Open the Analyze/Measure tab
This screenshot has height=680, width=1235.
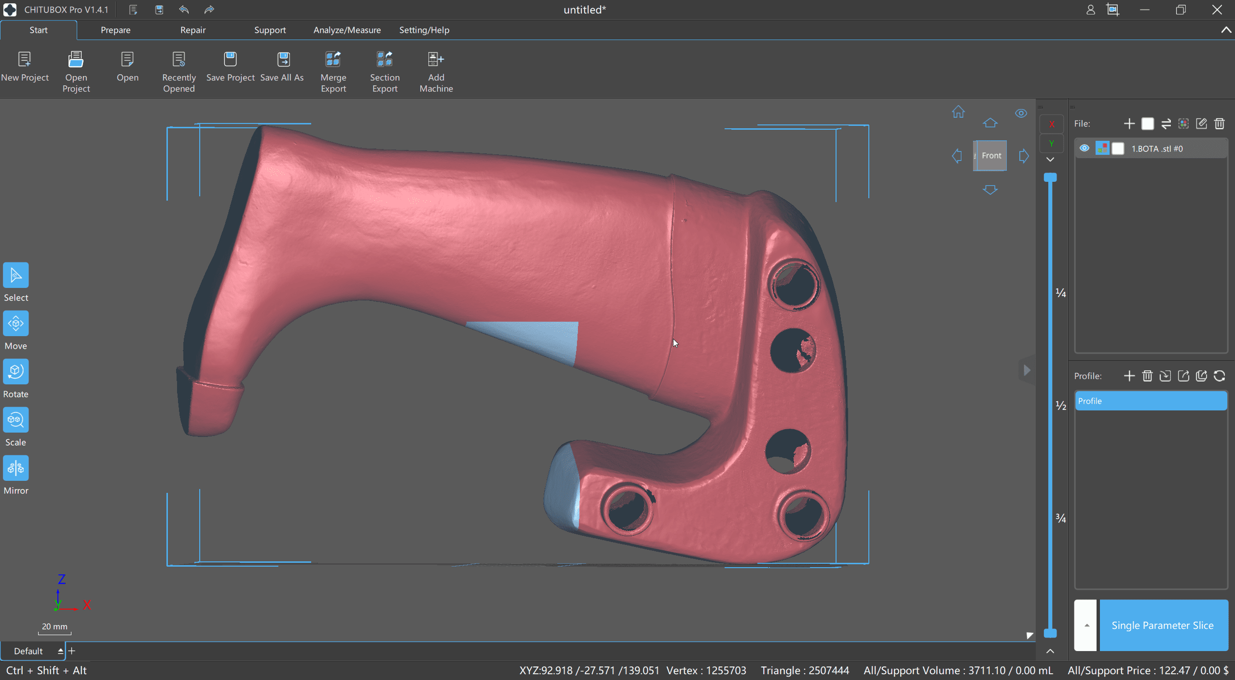tap(347, 30)
